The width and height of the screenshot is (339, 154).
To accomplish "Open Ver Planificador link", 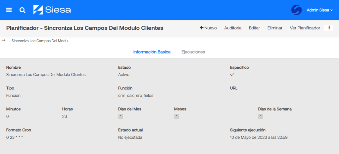I will [305, 28].
